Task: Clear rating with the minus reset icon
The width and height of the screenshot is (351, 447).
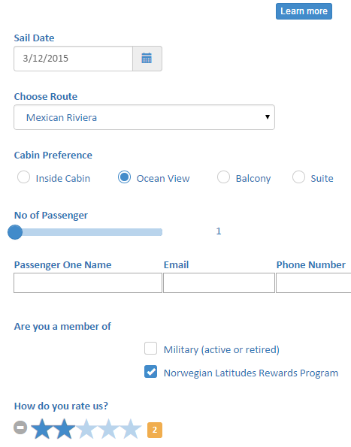Action: point(20,427)
